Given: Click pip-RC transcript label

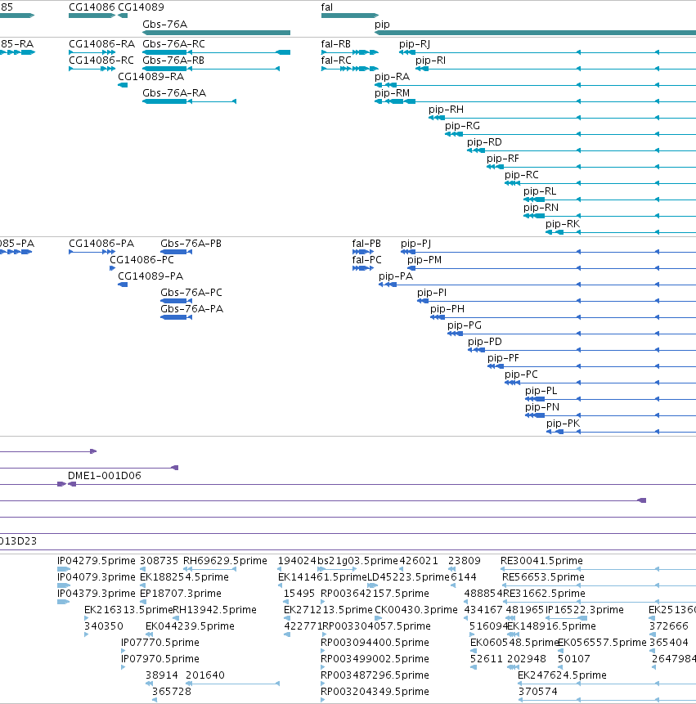Looking at the screenshot, I should point(521,175).
